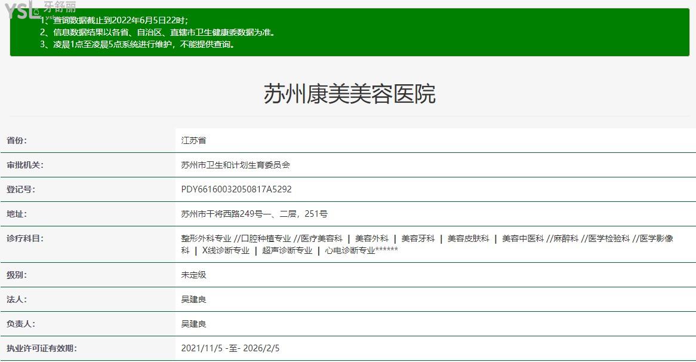This screenshot has width=696, height=362.
Task: Click the 口腔种植专业 text
Action: click(266, 238)
